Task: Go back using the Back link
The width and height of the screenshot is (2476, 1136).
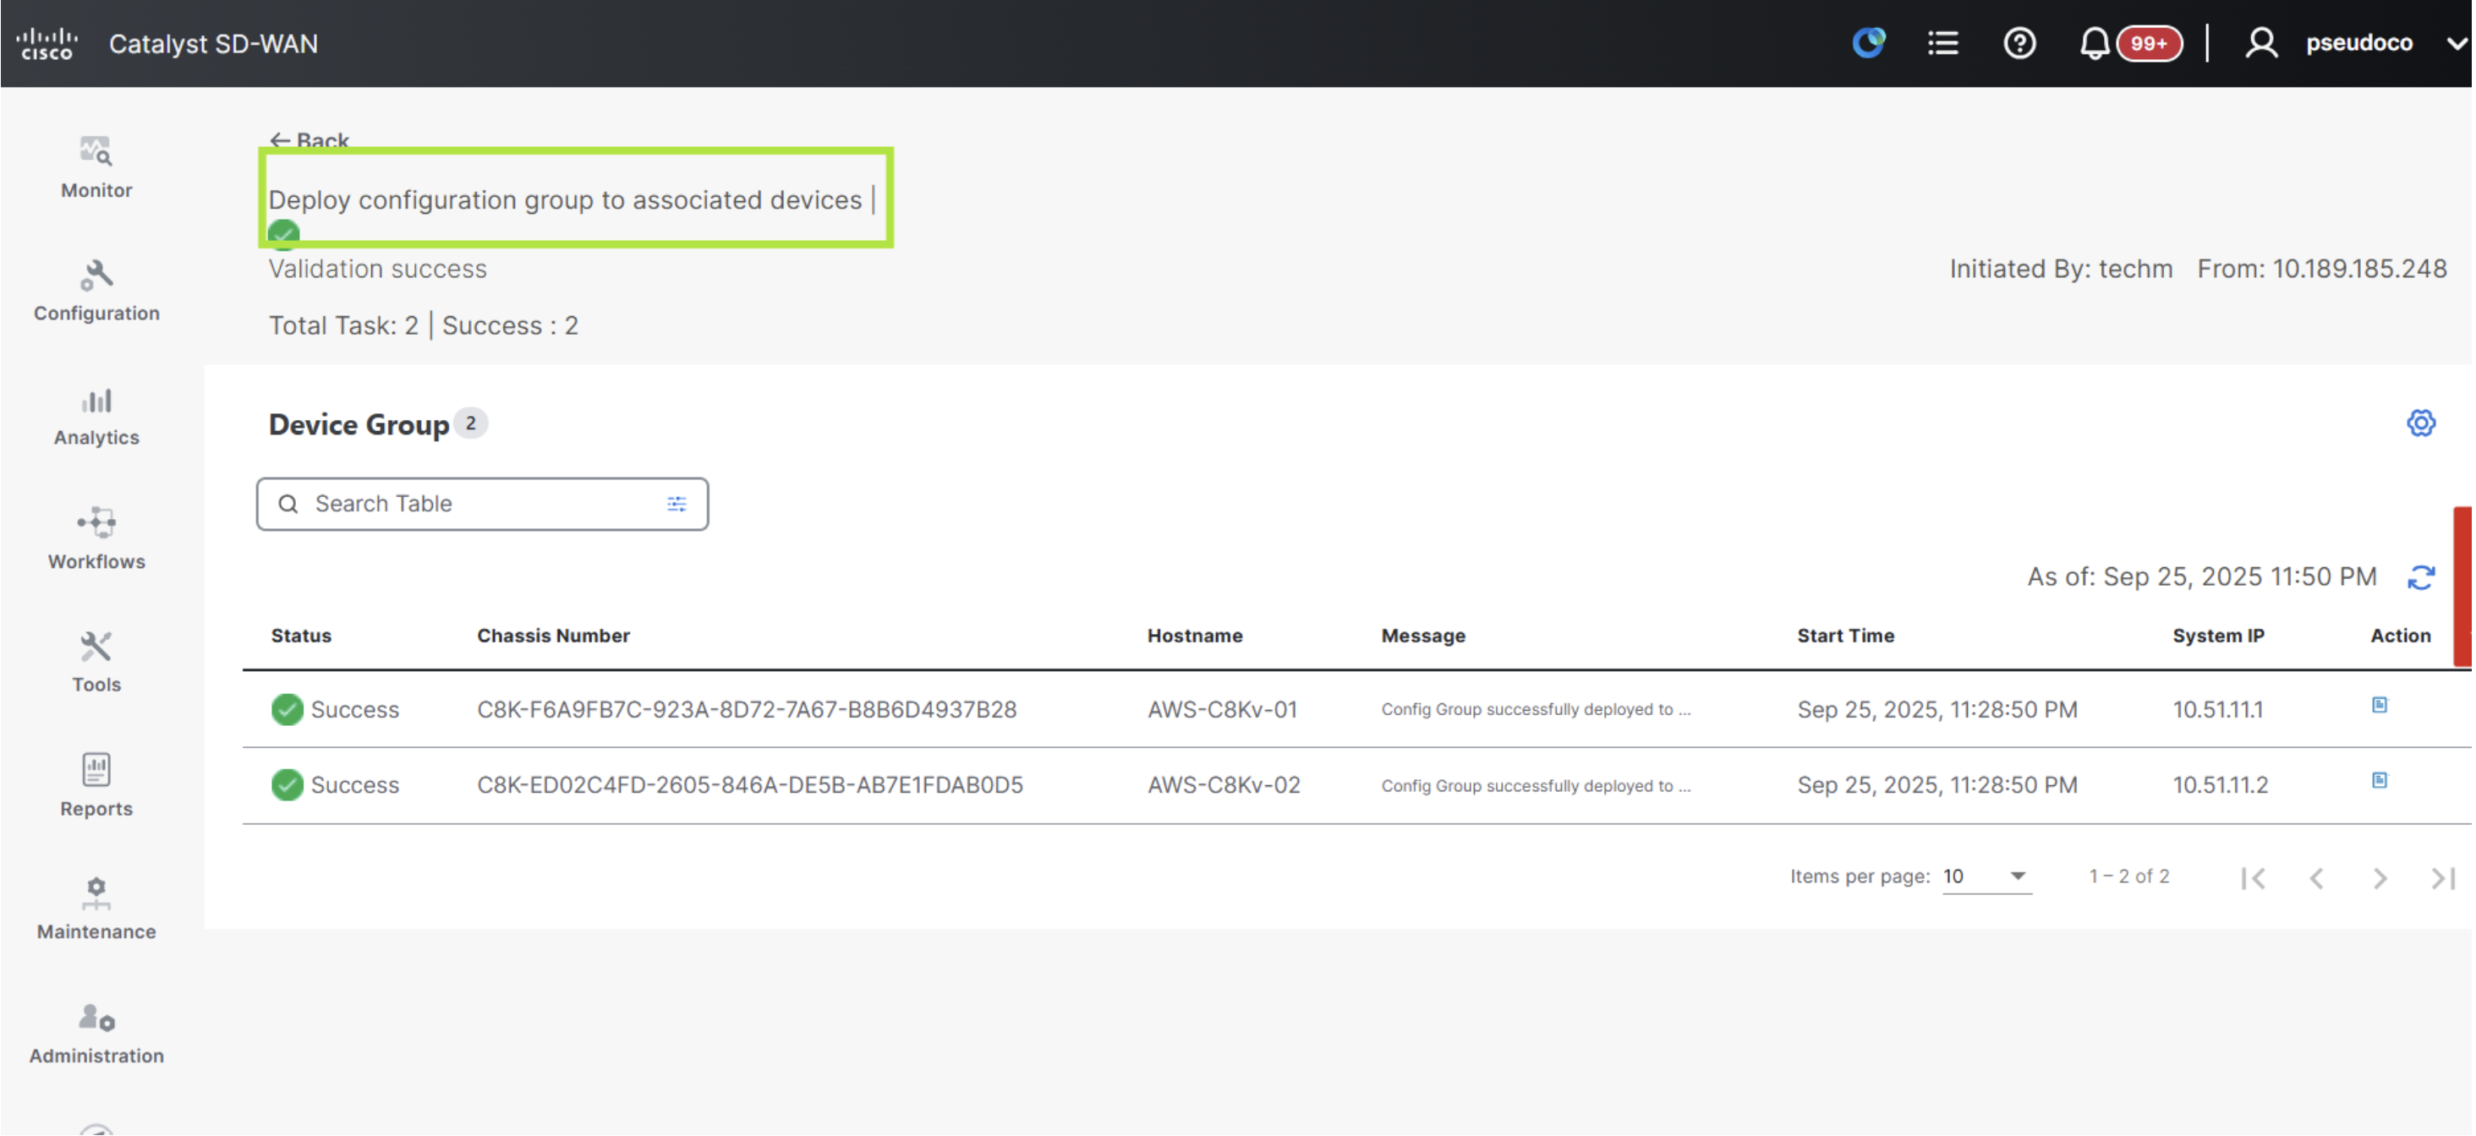Action: pos(309,140)
